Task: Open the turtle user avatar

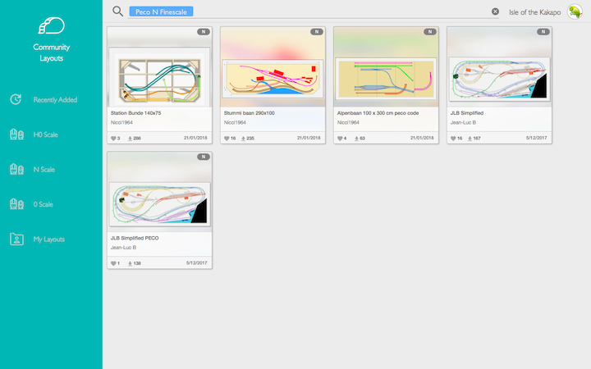Action: pyautogui.click(x=575, y=11)
